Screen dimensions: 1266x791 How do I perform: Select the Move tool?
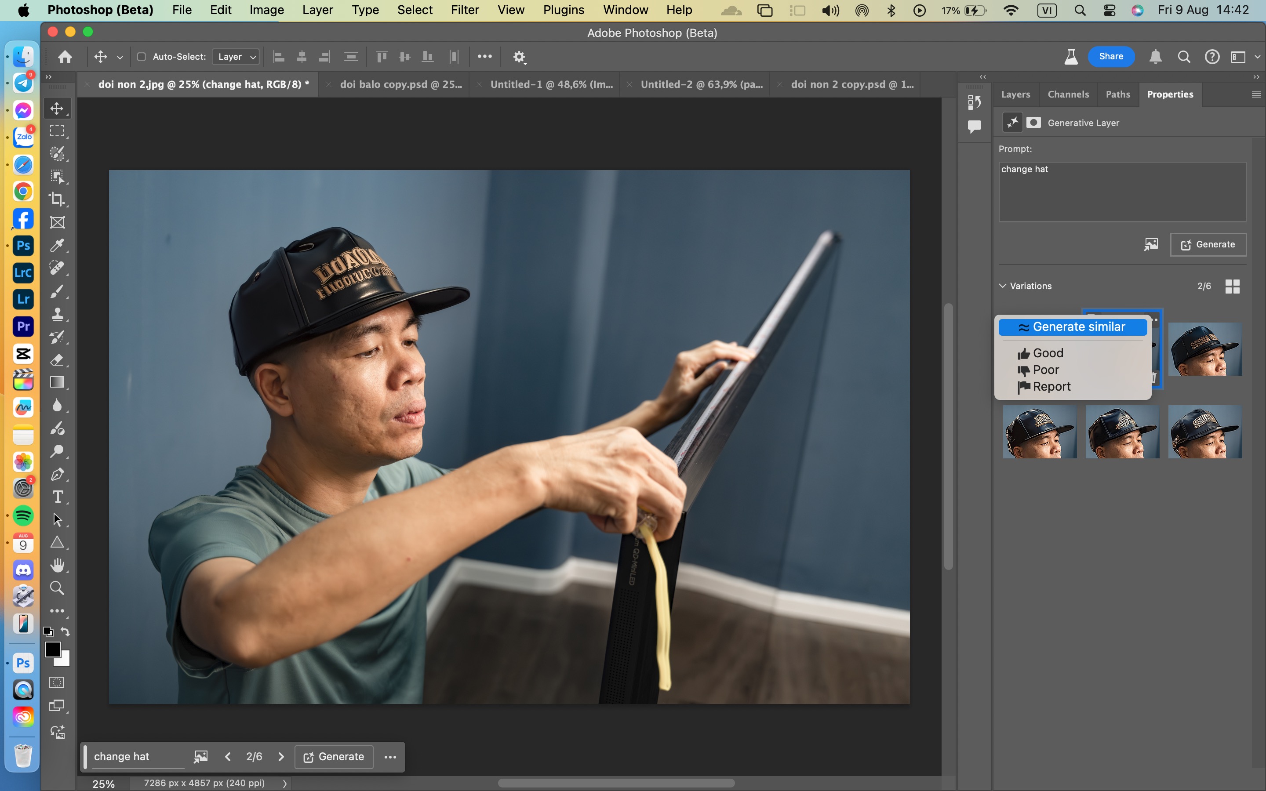click(57, 109)
